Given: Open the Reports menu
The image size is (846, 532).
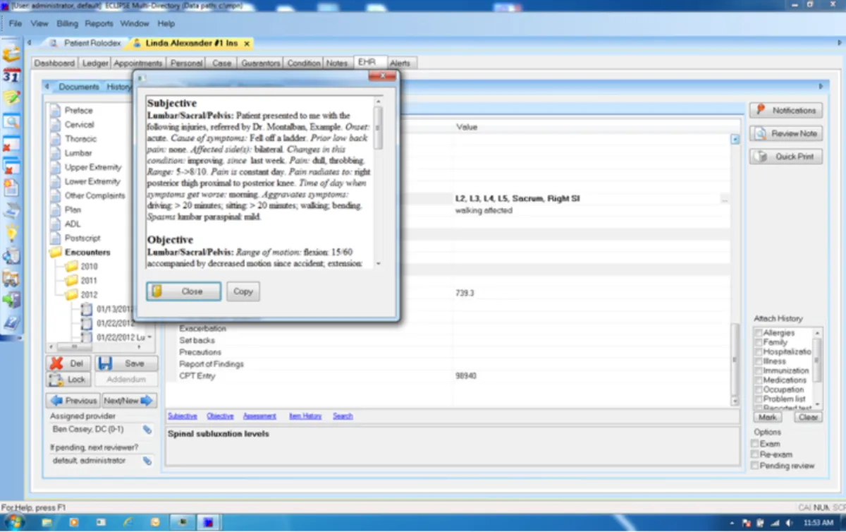Looking at the screenshot, I should point(99,24).
